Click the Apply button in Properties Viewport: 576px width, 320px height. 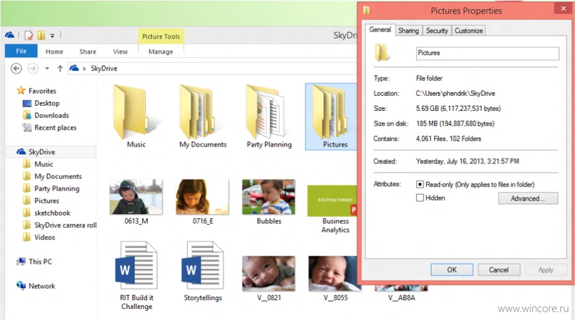pyautogui.click(x=546, y=270)
